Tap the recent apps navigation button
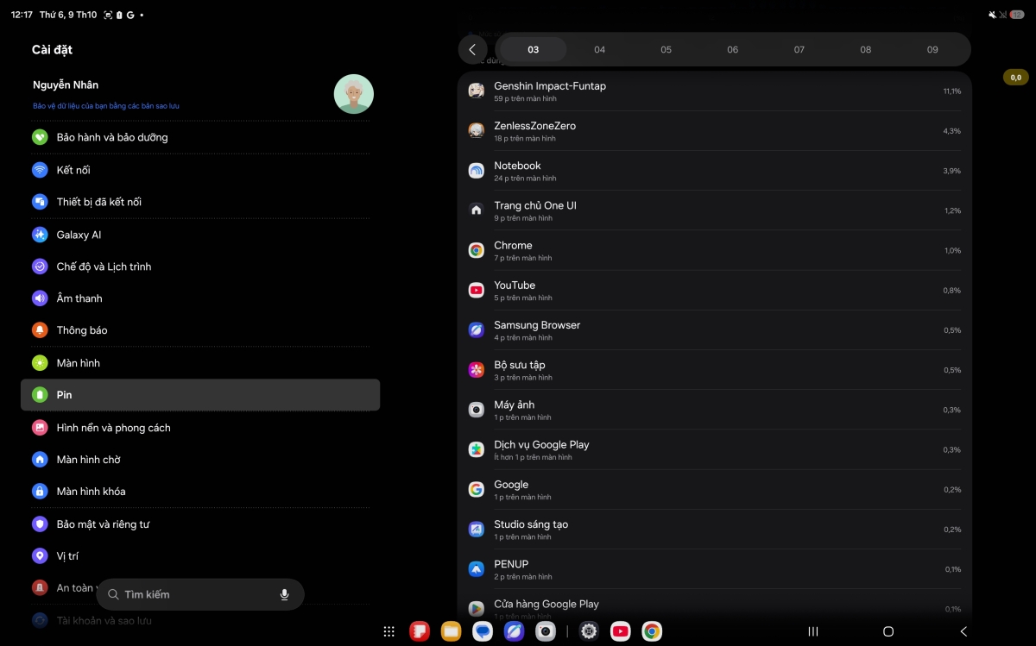This screenshot has height=646, width=1036. tap(813, 632)
